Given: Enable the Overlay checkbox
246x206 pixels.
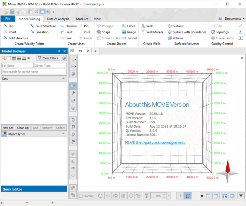Looking at the screenshot, I should click(x=81, y=196).
